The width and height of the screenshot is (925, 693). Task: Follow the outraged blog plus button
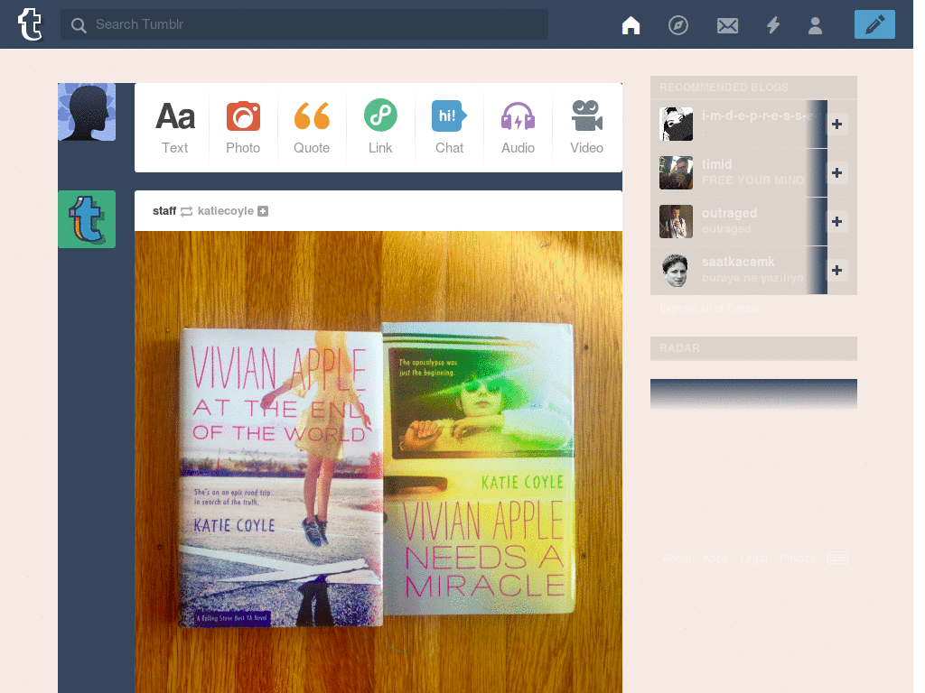pyautogui.click(x=836, y=222)
